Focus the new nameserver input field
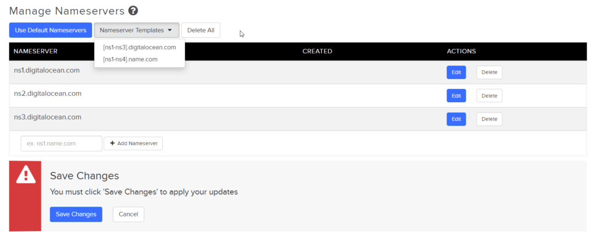This screenshot has height=238, width=596. tap(61, 143)
